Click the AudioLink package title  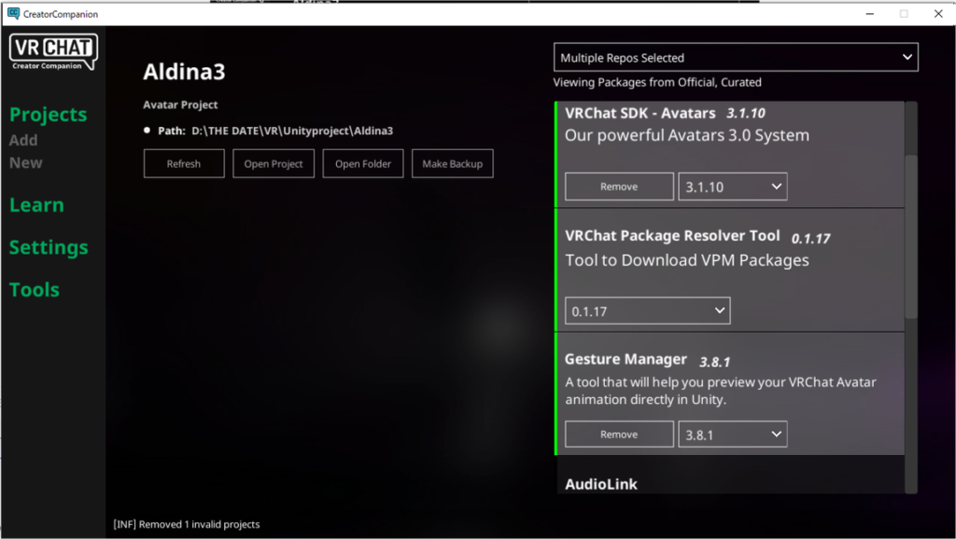click(x=601, y=484)
